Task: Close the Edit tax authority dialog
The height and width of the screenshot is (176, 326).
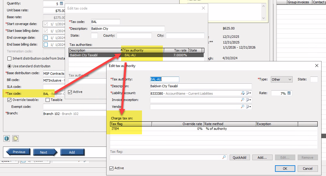Action: [317, 66]
